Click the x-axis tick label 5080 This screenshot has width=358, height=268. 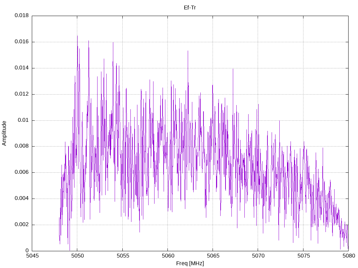349,256
